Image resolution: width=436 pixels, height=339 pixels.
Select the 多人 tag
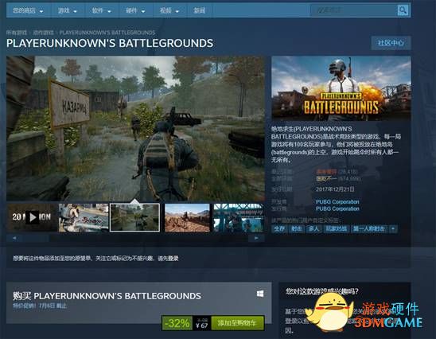tap(313, 229)
